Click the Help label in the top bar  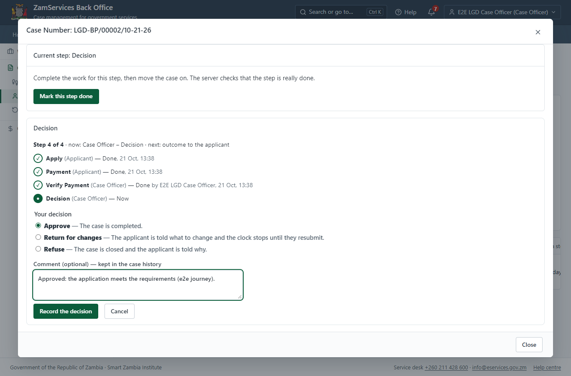(x=410, y=12)
